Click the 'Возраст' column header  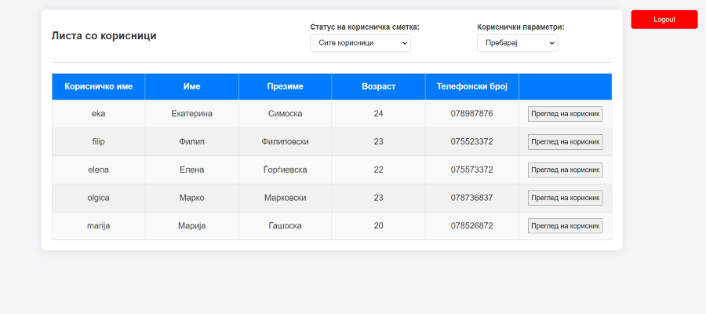pos(378,86)
